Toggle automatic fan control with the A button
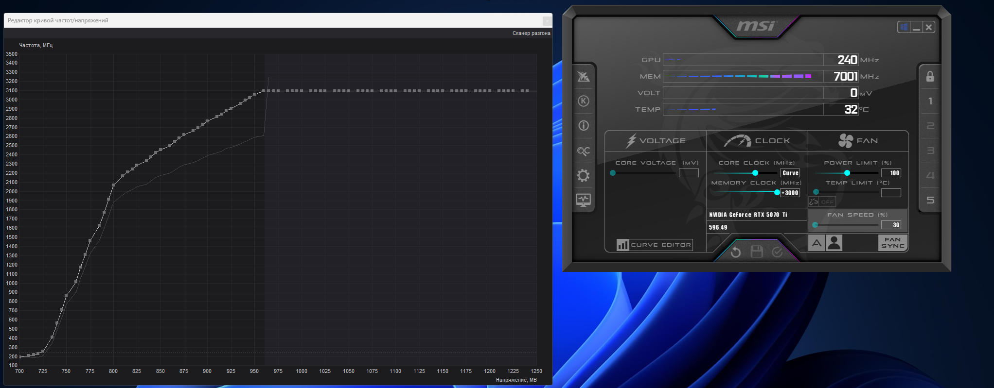 coord(817,243)
